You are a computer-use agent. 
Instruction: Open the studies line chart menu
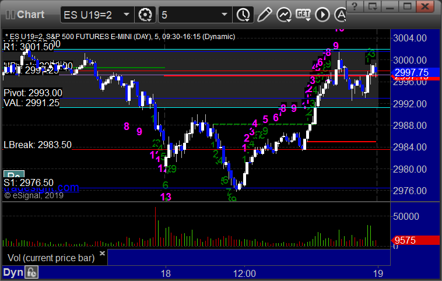click(284, 15)
